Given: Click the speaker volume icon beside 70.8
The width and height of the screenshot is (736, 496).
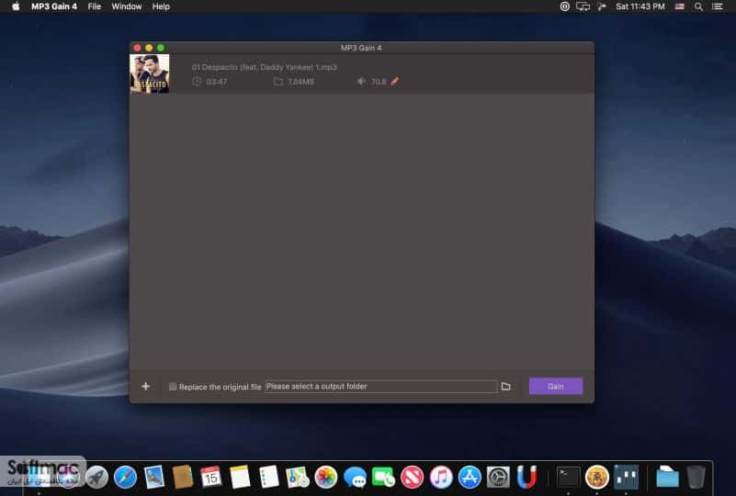Looking at the screenshot, I should [361, 81].
